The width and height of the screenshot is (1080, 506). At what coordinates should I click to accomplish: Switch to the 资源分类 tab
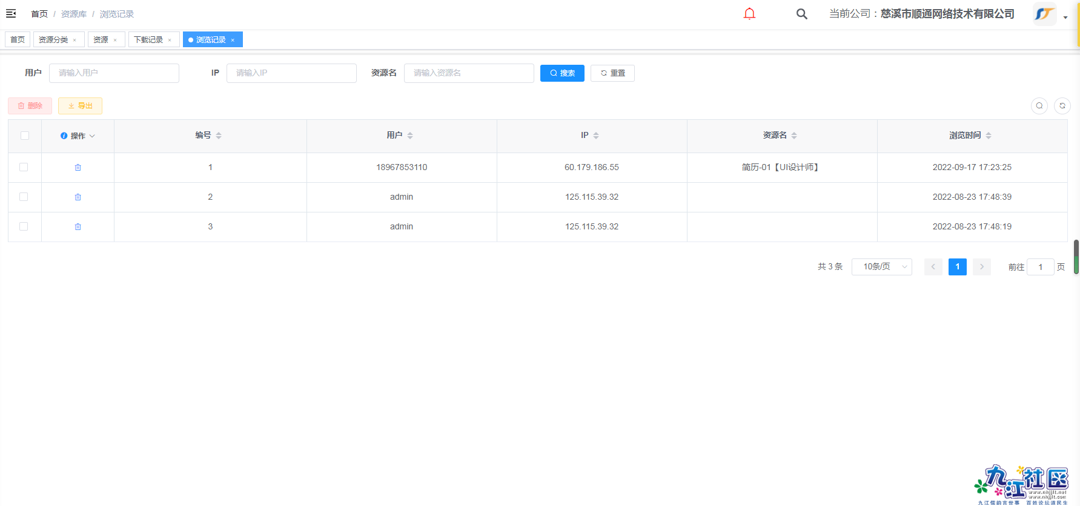point(53,40)
